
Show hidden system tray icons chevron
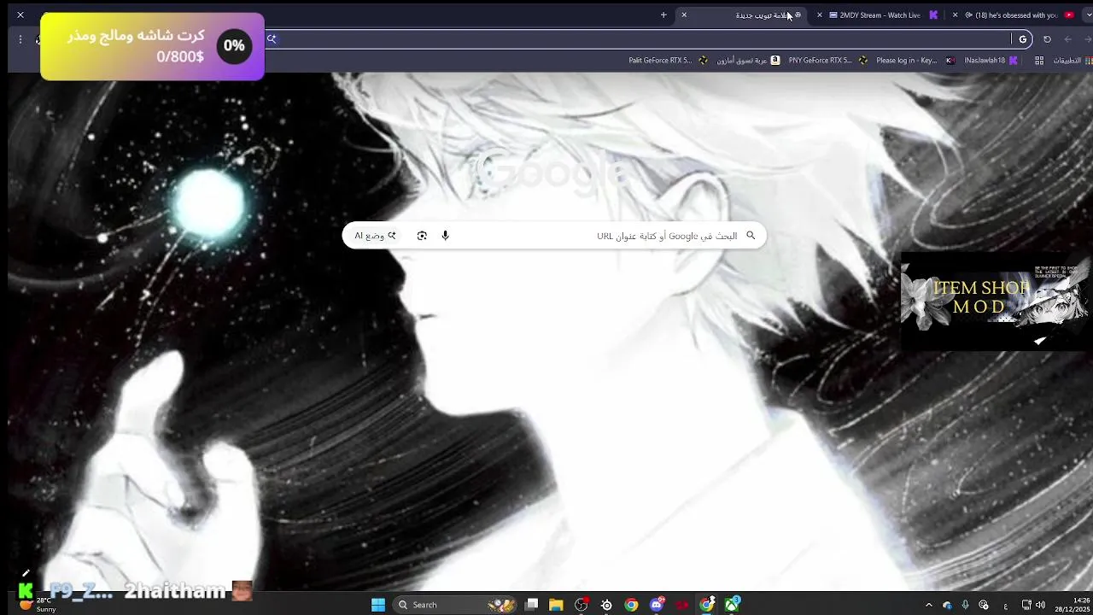coord(929,605)
